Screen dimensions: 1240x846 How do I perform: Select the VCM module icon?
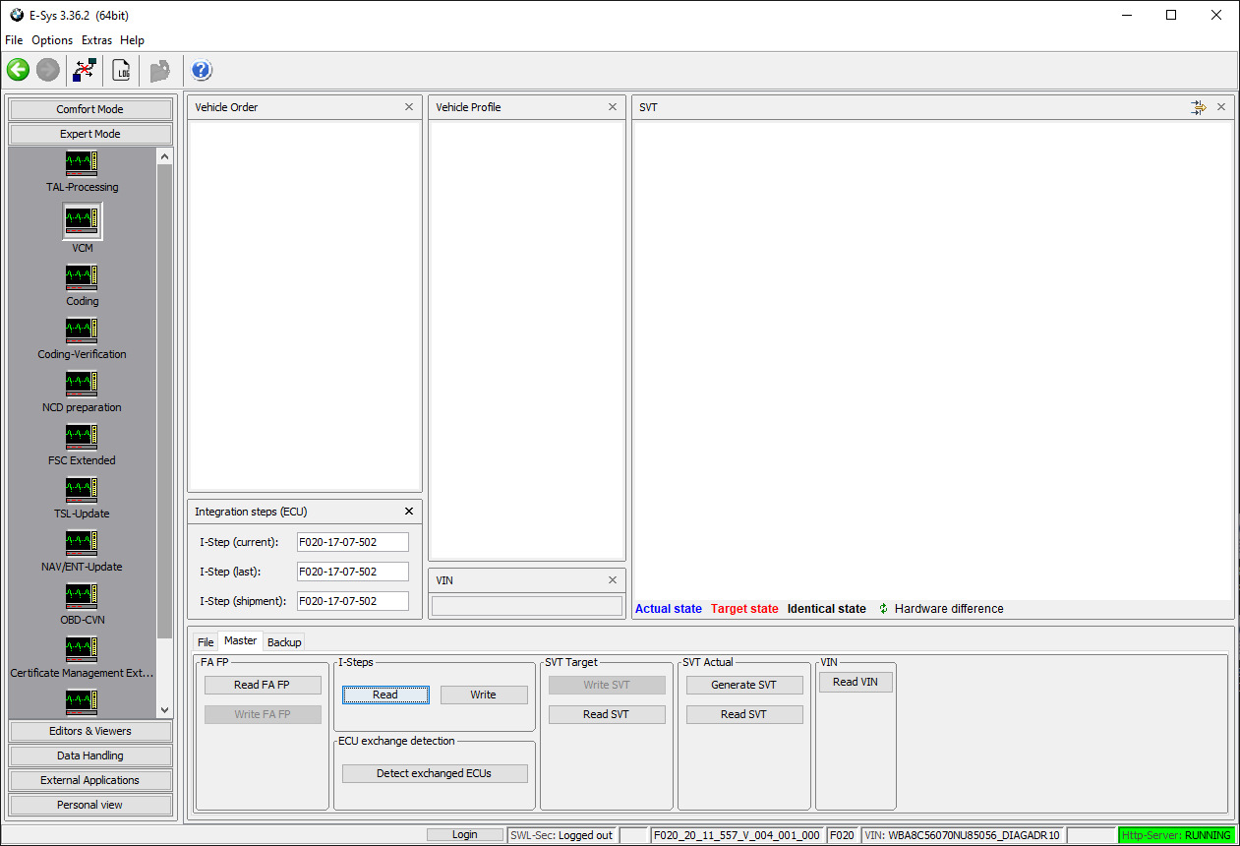pyautogui.click(x=82, y=221)
